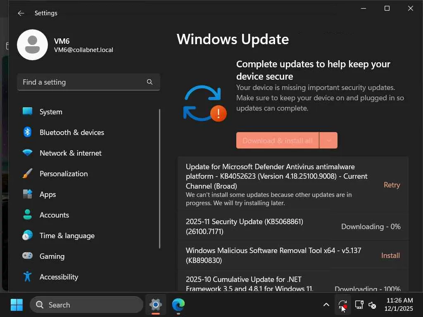423x317 pixels.
Task: Select the Accessibility label
Action: pos(59,277)
